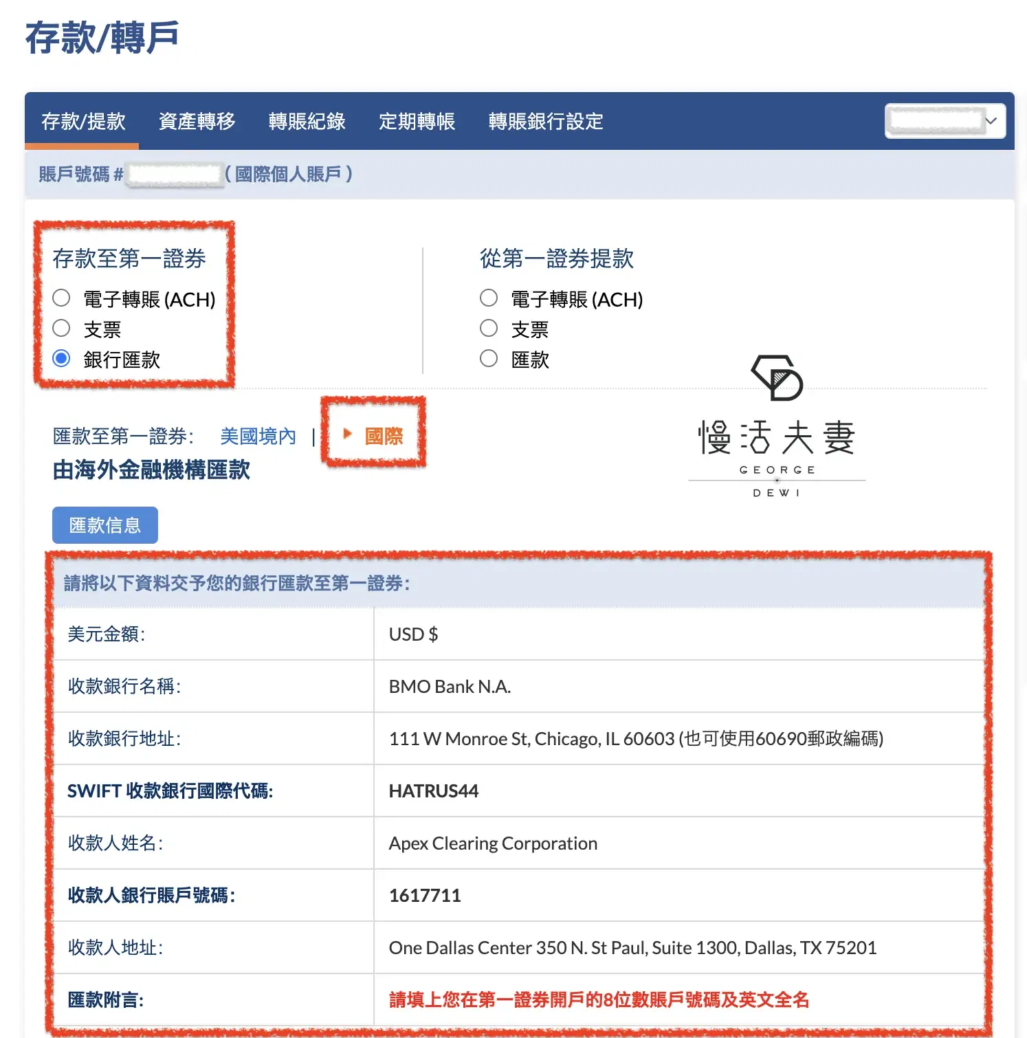
Task: Switch to the 資產轉移 tab
Action: point(197,122)
